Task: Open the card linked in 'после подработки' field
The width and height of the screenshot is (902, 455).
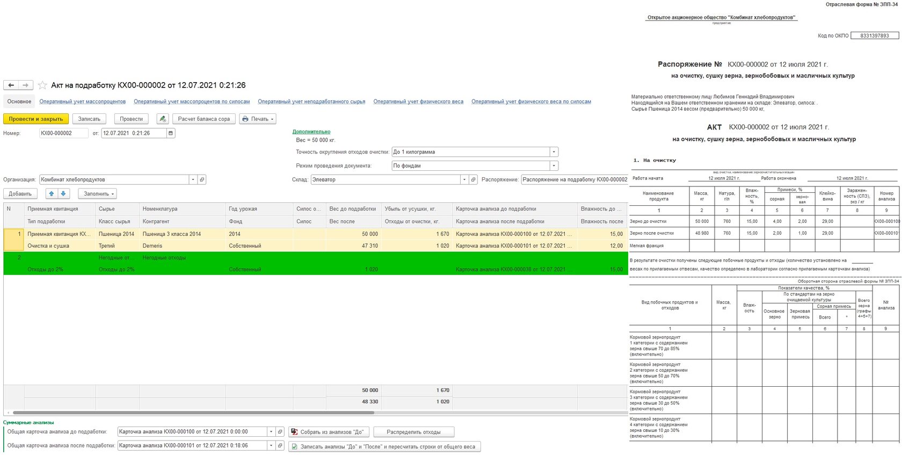Action: 280,445
